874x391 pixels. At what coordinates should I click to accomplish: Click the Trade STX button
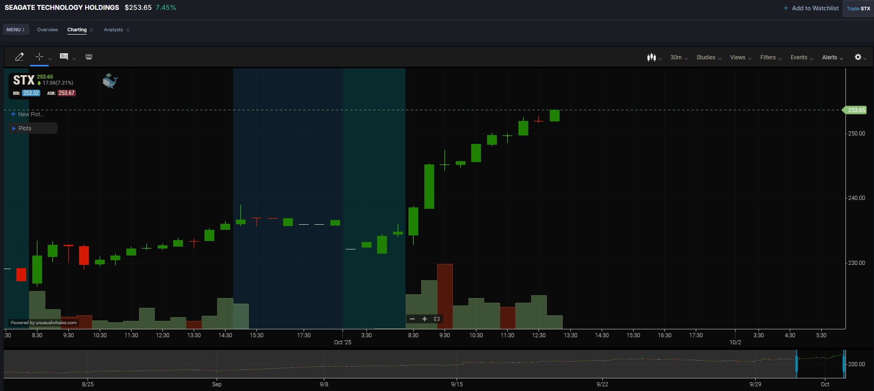(858, 8)
